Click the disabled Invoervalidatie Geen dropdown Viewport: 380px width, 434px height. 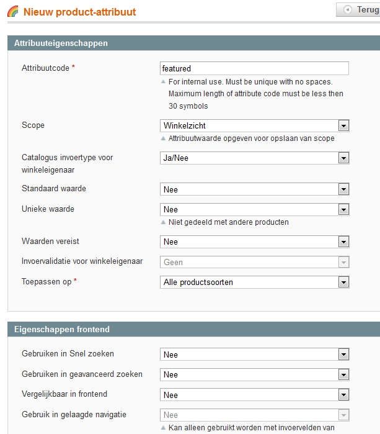255,262
